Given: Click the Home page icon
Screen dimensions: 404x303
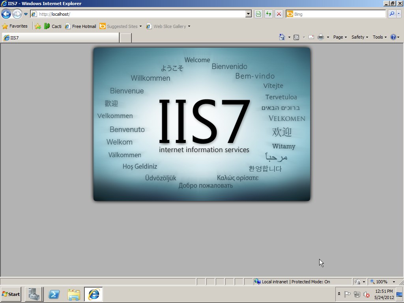Looking at the screenshot, I should click(282, 37).
